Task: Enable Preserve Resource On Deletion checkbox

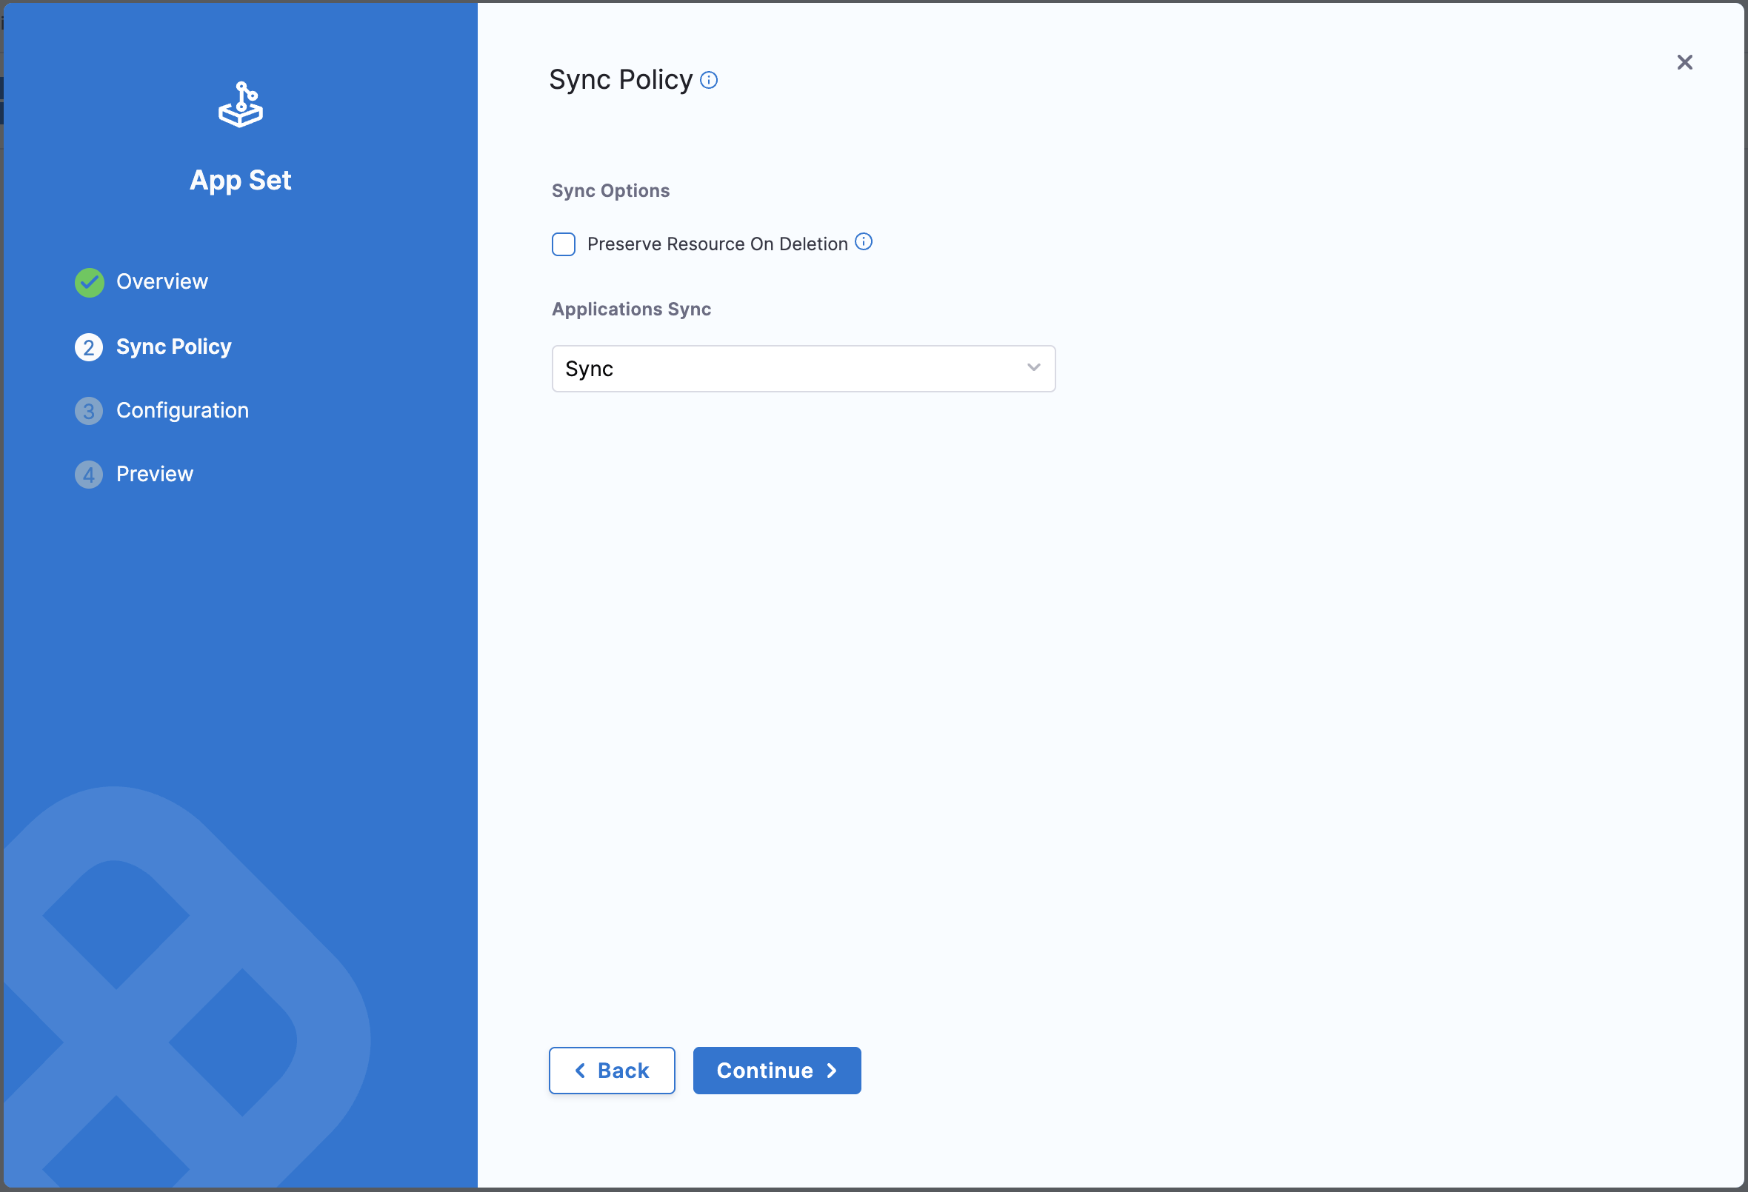Action: (x=564, y=244)
